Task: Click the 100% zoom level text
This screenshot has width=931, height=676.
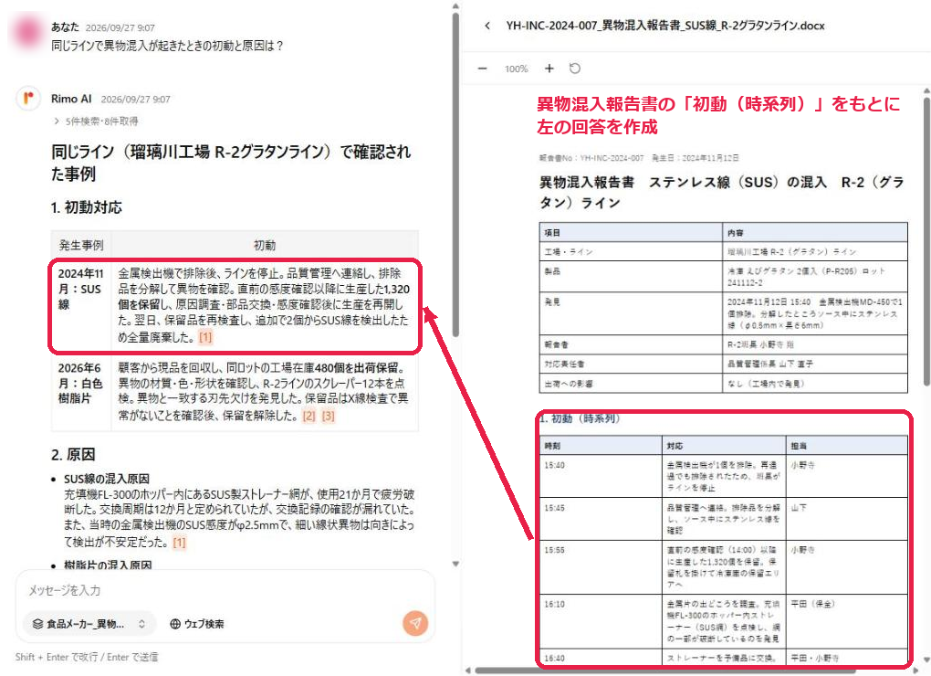Action: pos(516,69)
